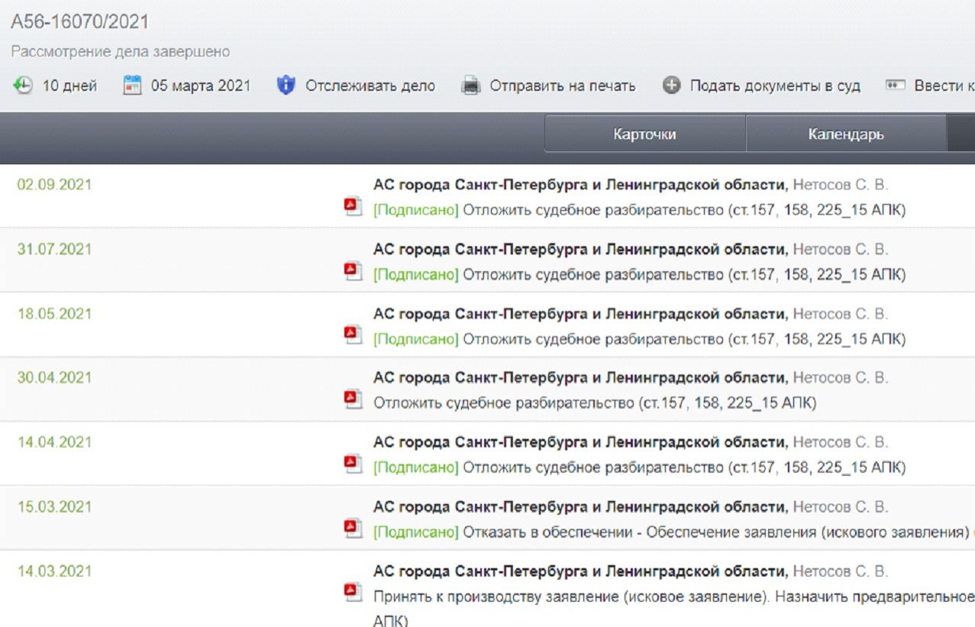
Task: Click the printer icon for Отправить на печать
Action: (471, 86)
